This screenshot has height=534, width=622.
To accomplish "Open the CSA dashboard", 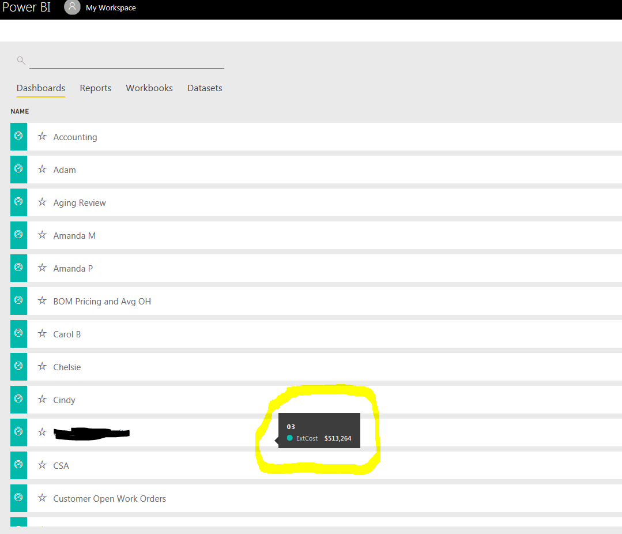I will coord(61,466).
